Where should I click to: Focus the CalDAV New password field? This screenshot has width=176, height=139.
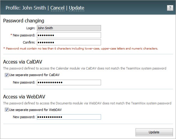click(x=69, y=83)
